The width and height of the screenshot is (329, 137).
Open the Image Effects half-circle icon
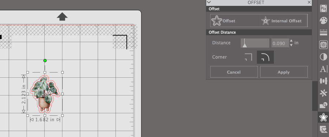pyautogui.click(x=324, y=57)
